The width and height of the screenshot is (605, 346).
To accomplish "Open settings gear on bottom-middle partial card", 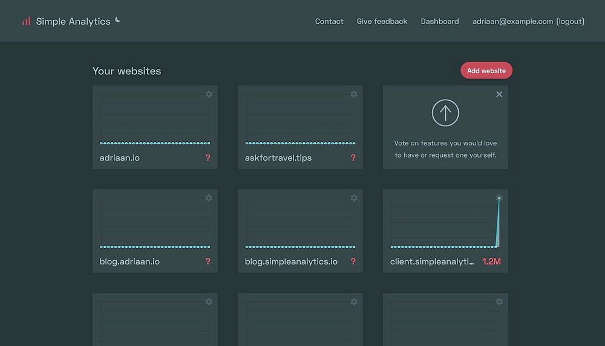I will coord(354,302).
